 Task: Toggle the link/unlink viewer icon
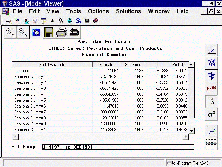[36, 32]
